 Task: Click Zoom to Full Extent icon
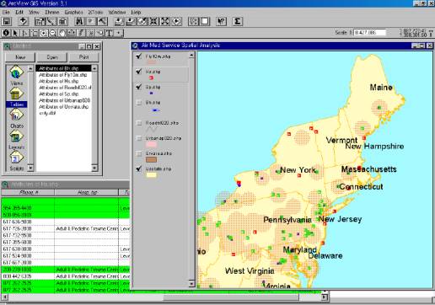(119, 21)
